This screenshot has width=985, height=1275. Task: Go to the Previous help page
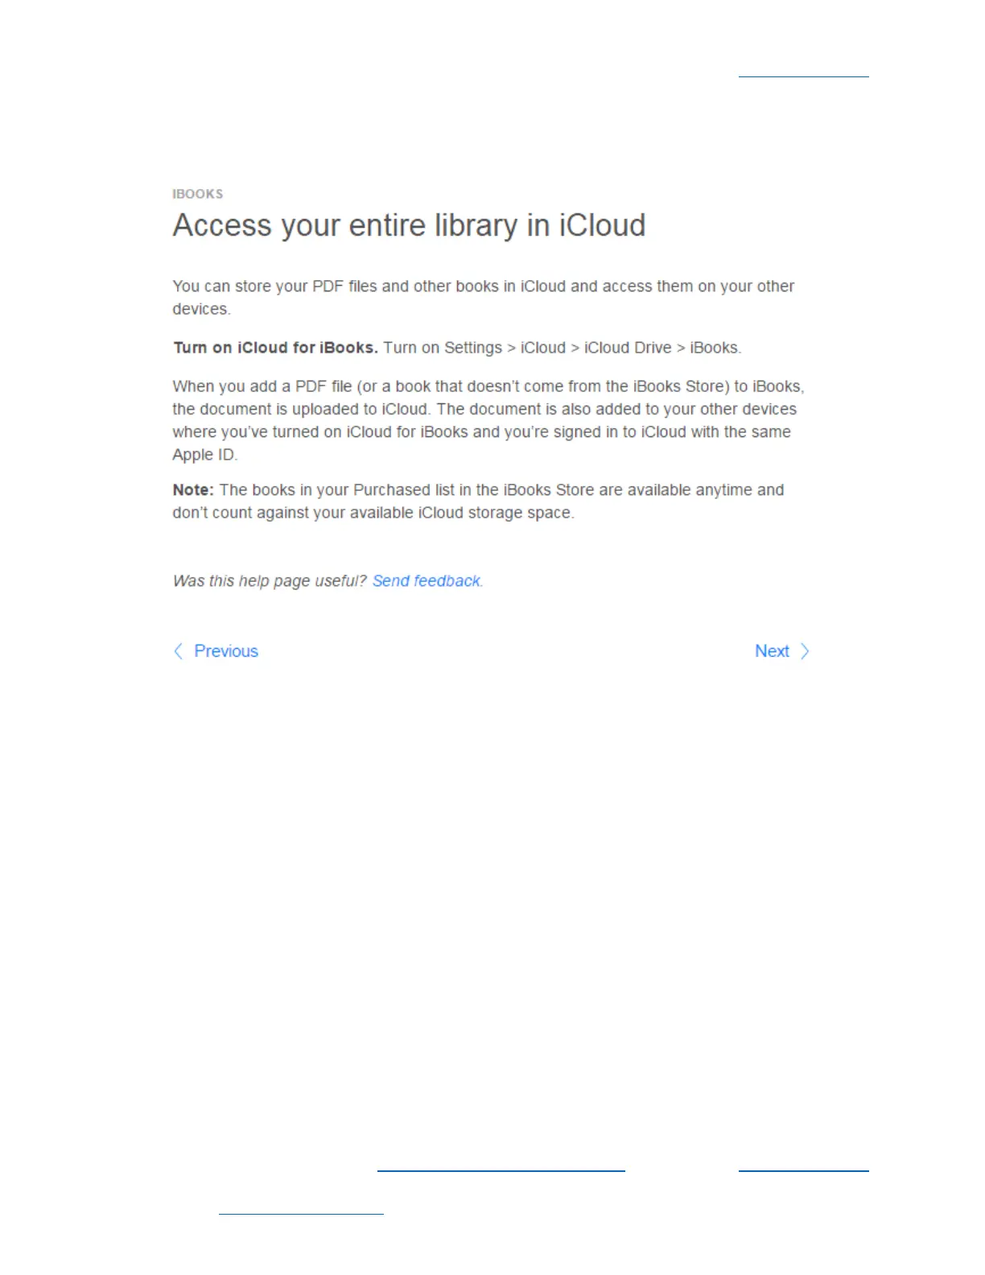pyautogui.click(x=226, y=651)
